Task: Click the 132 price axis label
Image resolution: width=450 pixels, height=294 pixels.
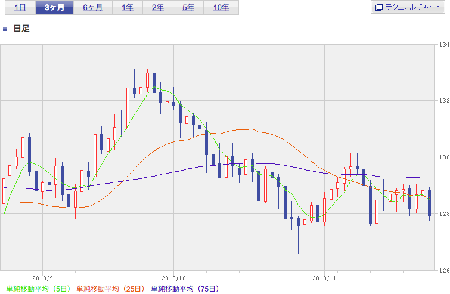Action: (444, 101)
